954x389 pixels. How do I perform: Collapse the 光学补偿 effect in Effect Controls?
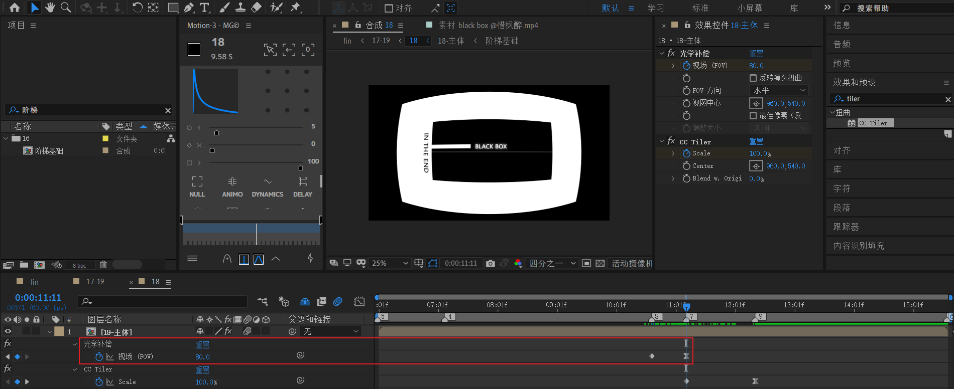pyautogui.click(x=662, y=53)
